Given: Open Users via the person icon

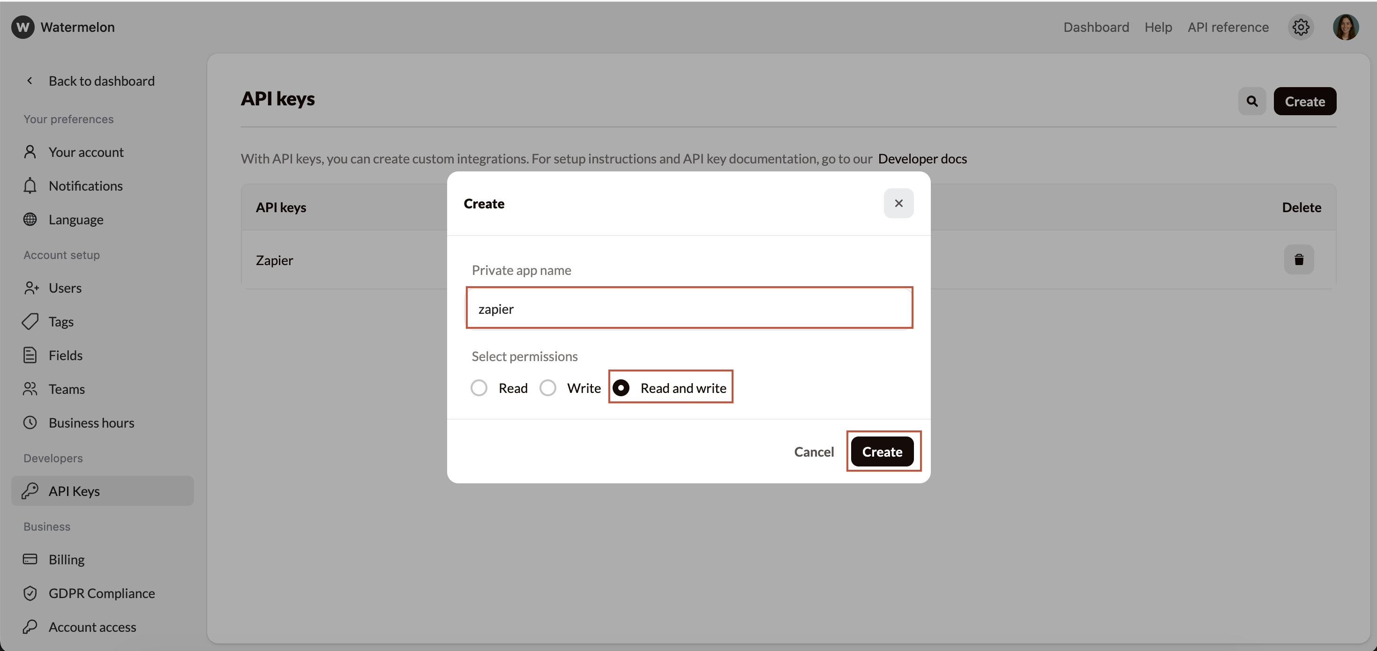Looking at the screenshot, I should (30, 289).
